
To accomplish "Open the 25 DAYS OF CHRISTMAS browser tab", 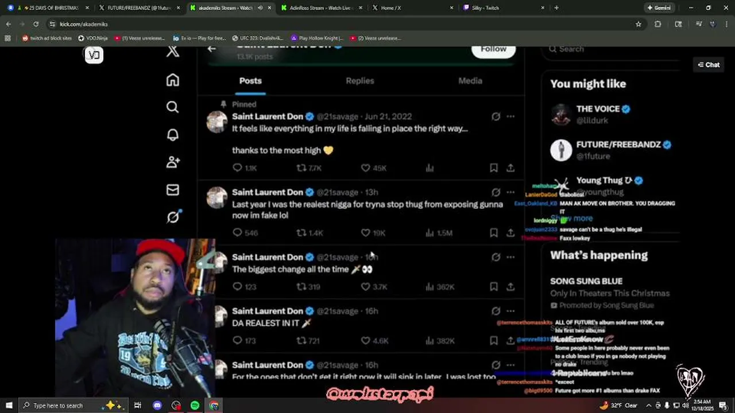I will coord(49,8).
